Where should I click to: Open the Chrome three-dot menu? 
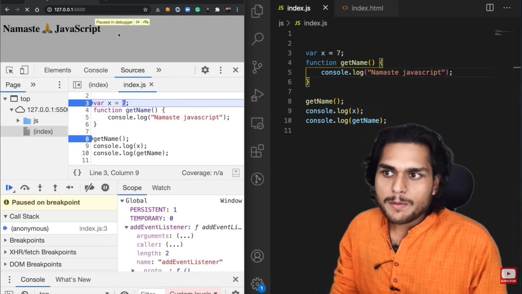click(x=238, y=9)
